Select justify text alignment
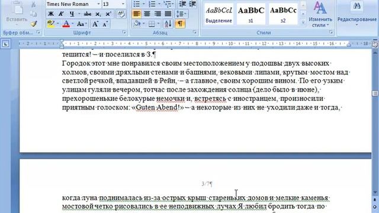 pyautogui.click(x=168, y=14)
